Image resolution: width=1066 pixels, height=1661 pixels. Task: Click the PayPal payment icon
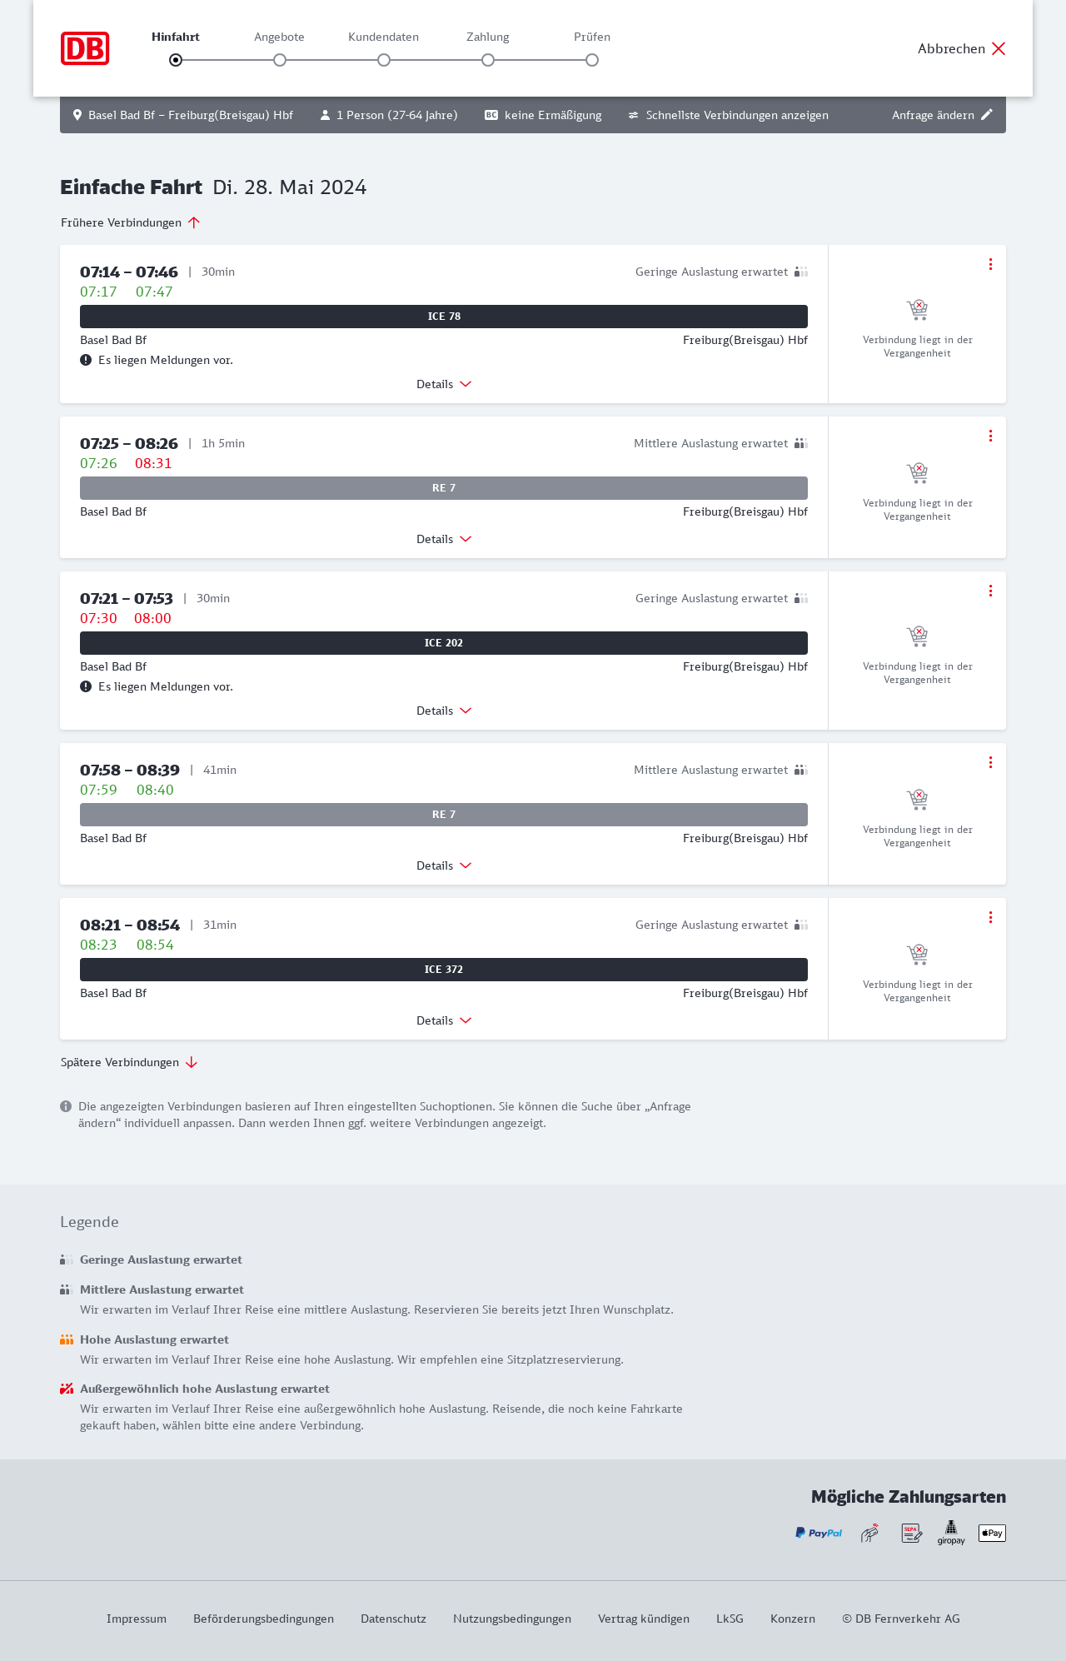coord(819,1533)
